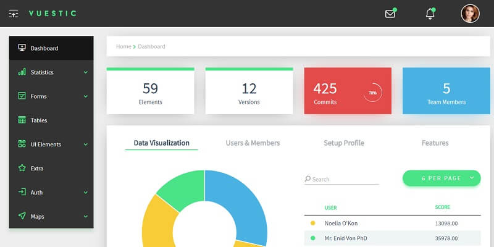Select the Mr. Enid Von PhD name cell
This screenshot has height=247, width=494.
click(x=346, y=238)
